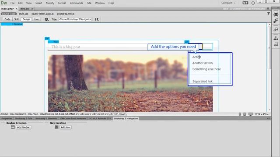
Task: Close the index.php document tab
Action: tap(17, 9)
